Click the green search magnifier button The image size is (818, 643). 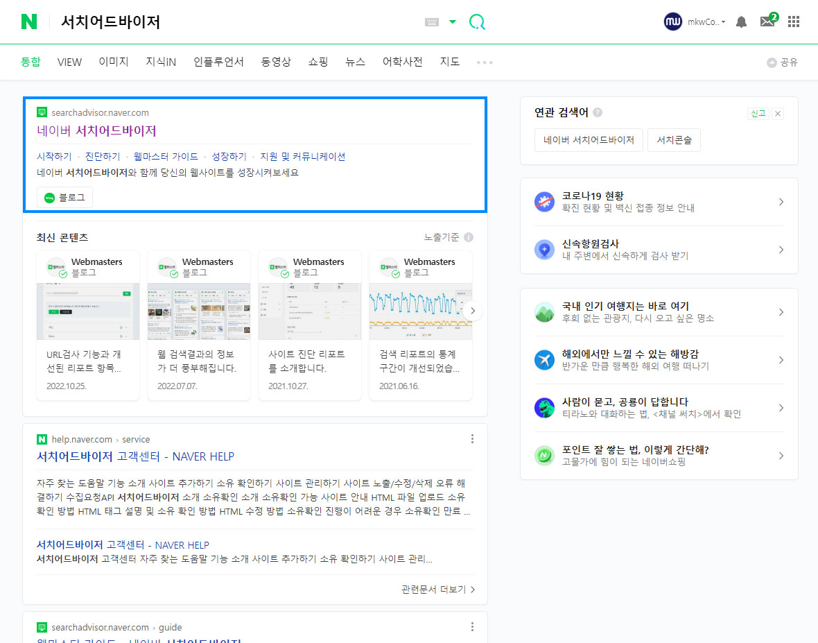click(477, 22)
